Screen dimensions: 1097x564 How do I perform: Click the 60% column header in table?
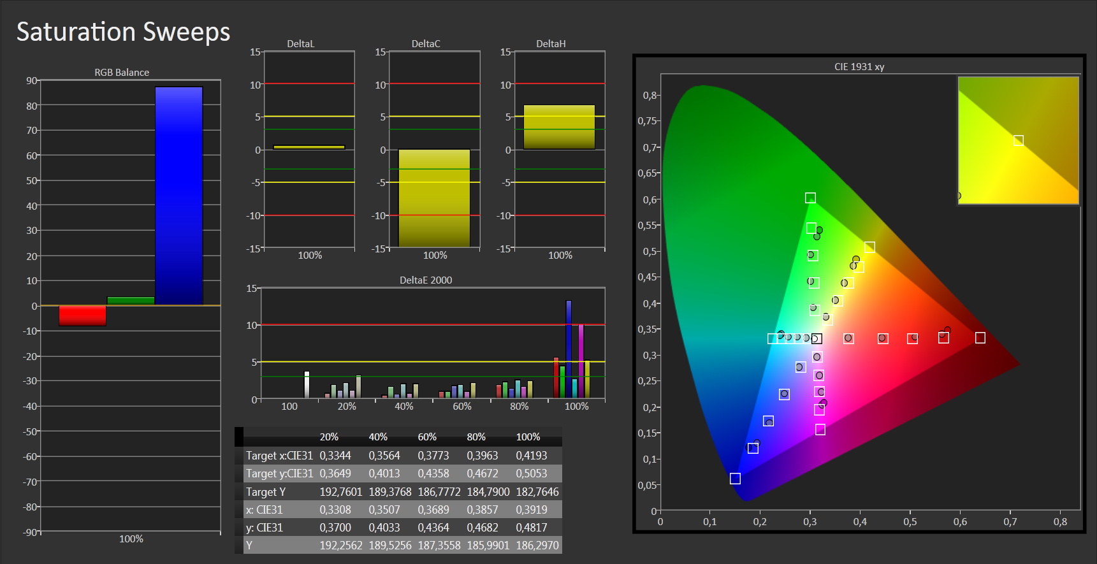pos(427,437)
